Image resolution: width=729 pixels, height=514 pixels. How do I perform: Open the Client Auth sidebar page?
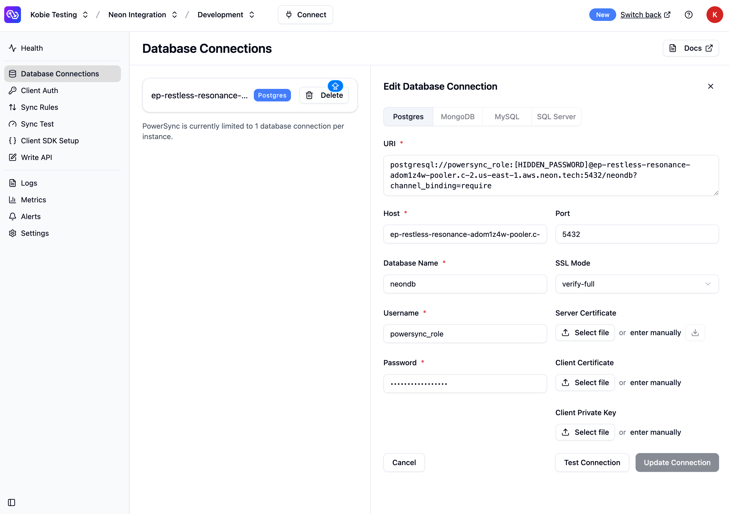coord(63,90)
